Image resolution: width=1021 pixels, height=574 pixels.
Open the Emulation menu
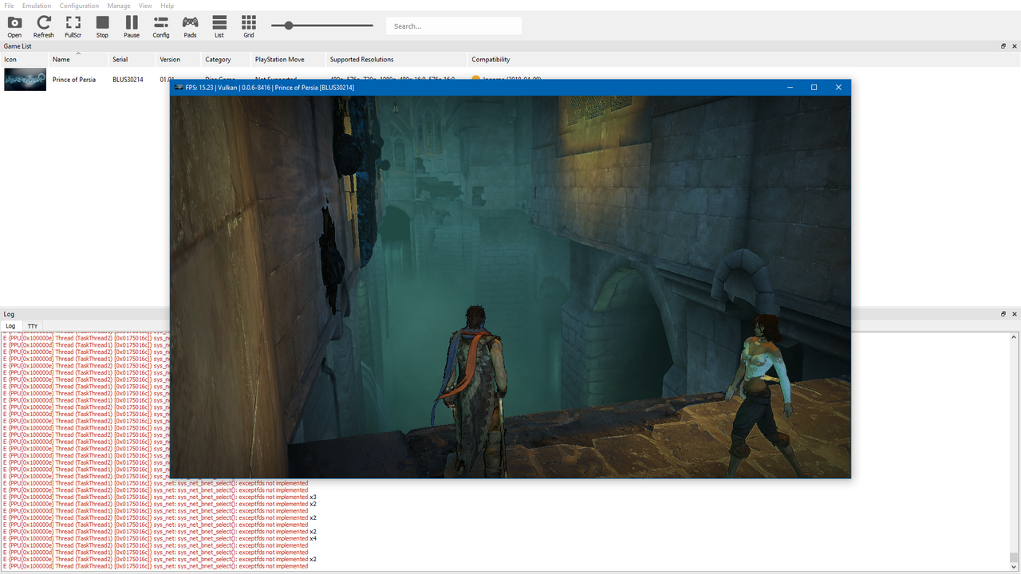pos(37,6)
